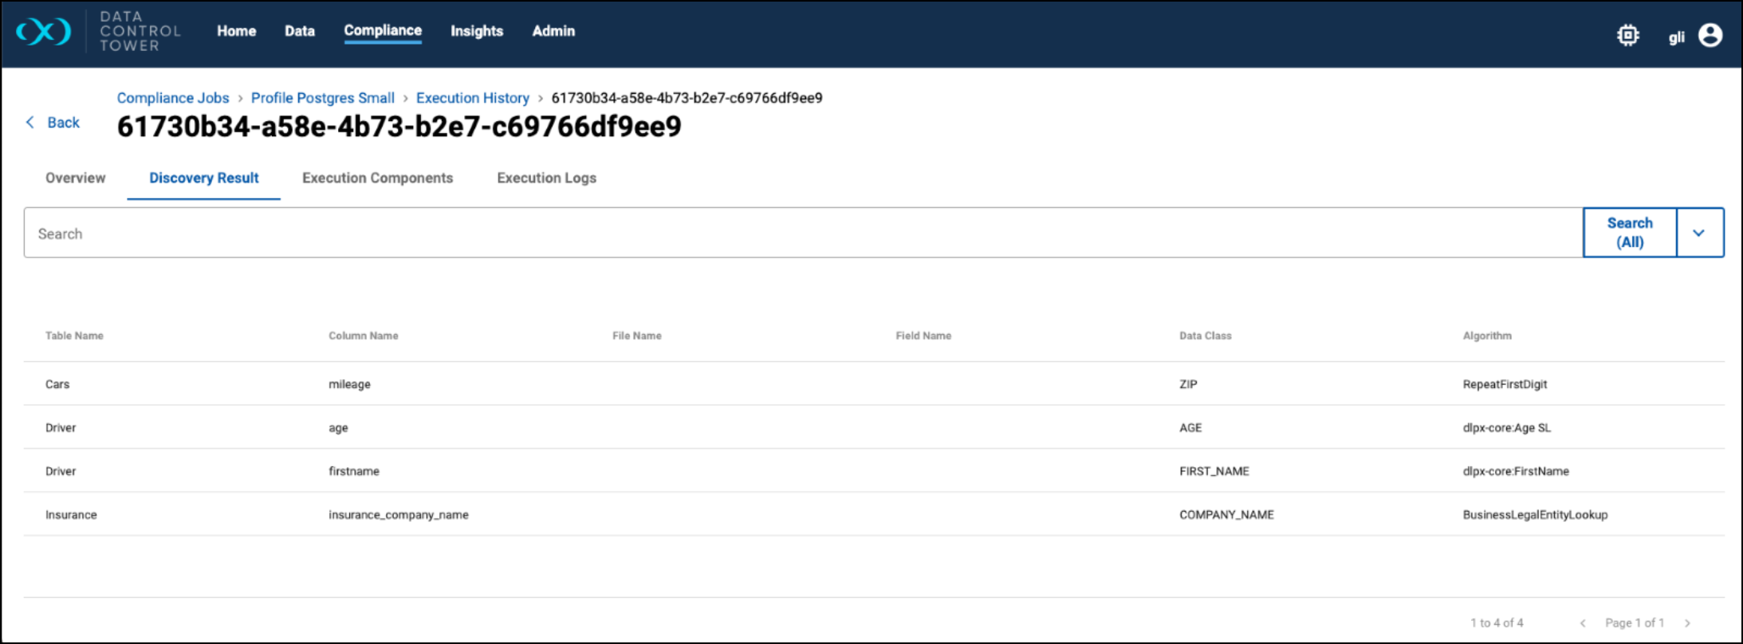Image resolution: width=1743 pixels, height=644 pixels.
Task: Go to the previous results page arrow
Action: tap(1583, 623)
